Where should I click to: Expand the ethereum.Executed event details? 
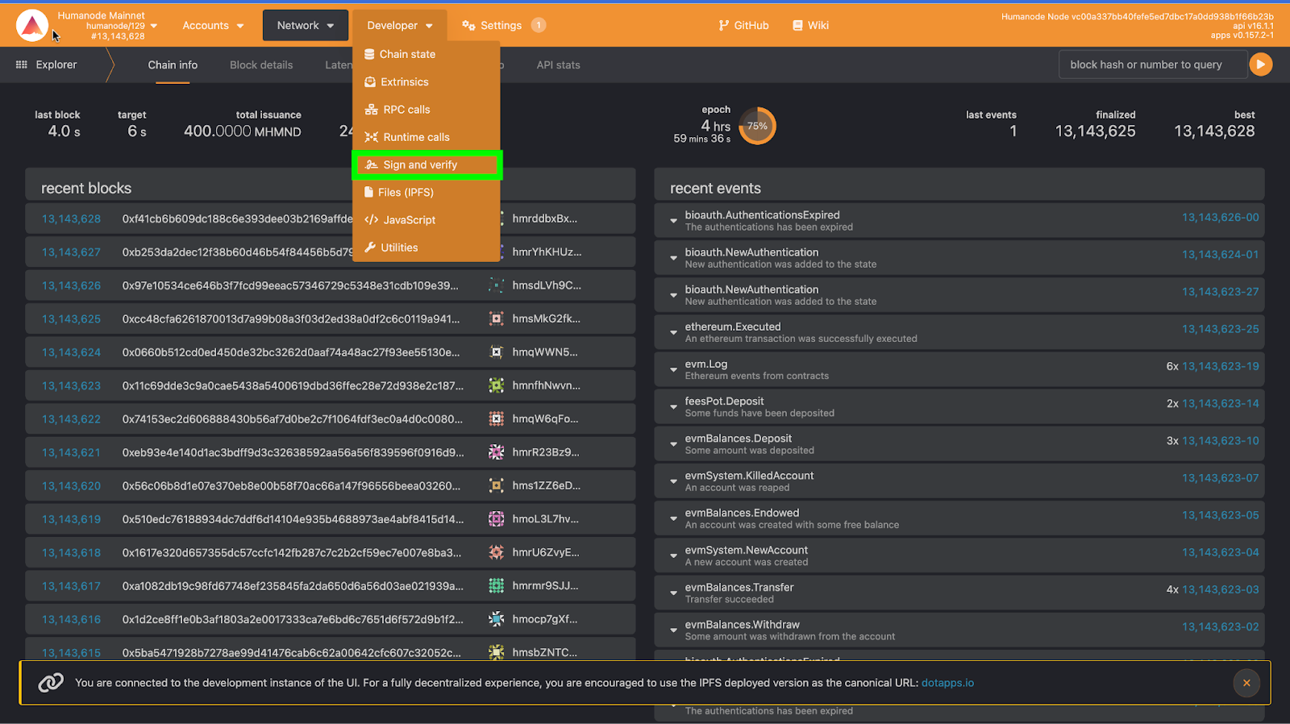673,332
